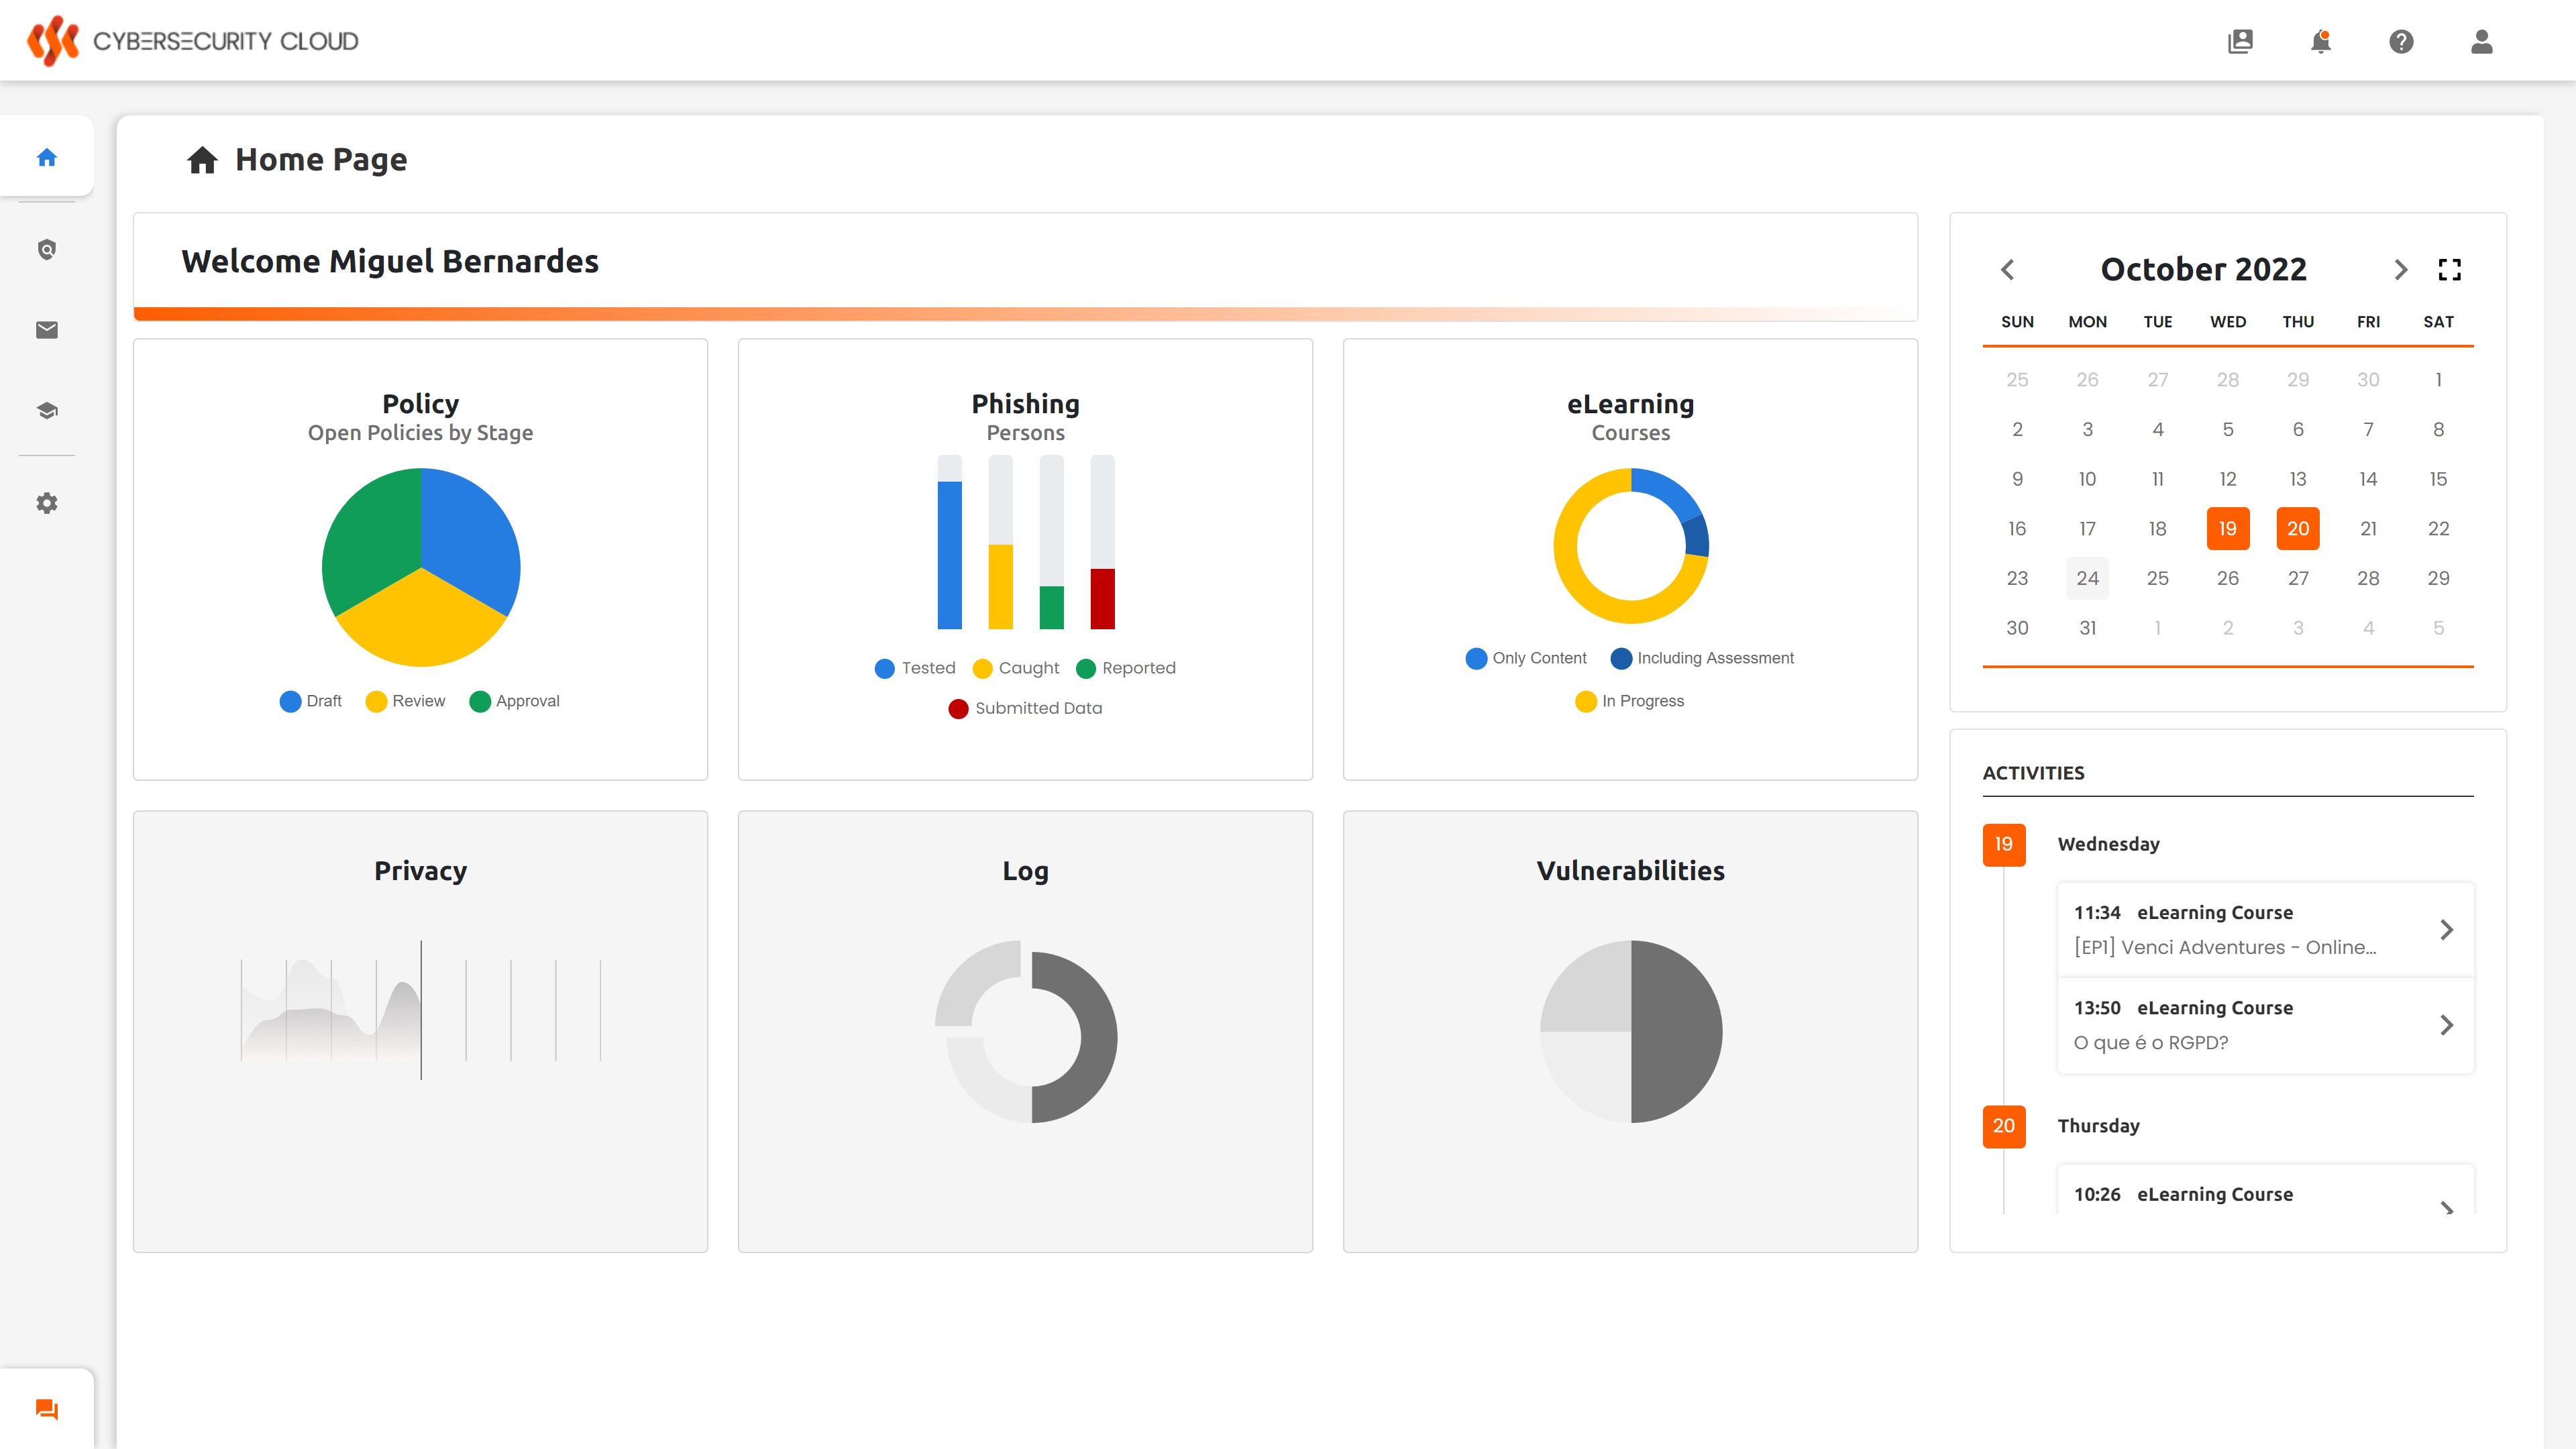This screenshot has width=2576, height=1449.
Task: Click the 'Welcome Miguel Bernardes' heading
Action: pos(390,261)
